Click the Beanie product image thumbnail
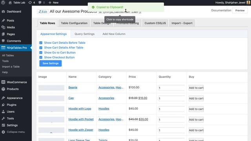The height and width of the screenshot is (141, 251). 51,88
